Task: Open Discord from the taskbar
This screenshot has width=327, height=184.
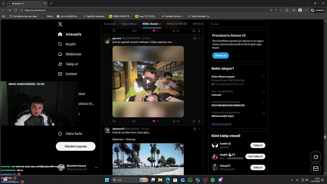Action: [220, 180]
